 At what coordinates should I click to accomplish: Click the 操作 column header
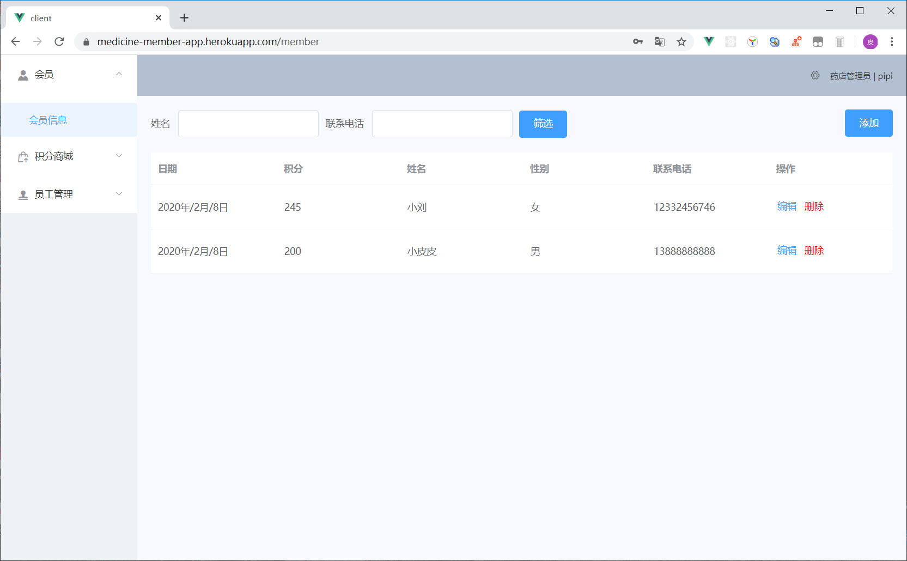tap(786, 169)
